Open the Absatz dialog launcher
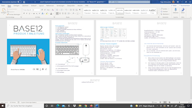 coord(81,17)
